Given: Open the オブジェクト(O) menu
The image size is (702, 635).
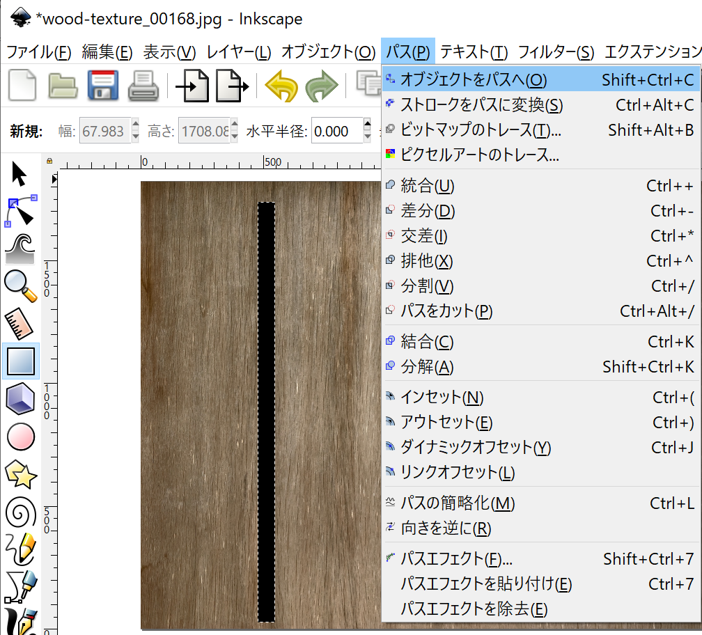Looking at the screenshot, I should click(x=328, y=52).
